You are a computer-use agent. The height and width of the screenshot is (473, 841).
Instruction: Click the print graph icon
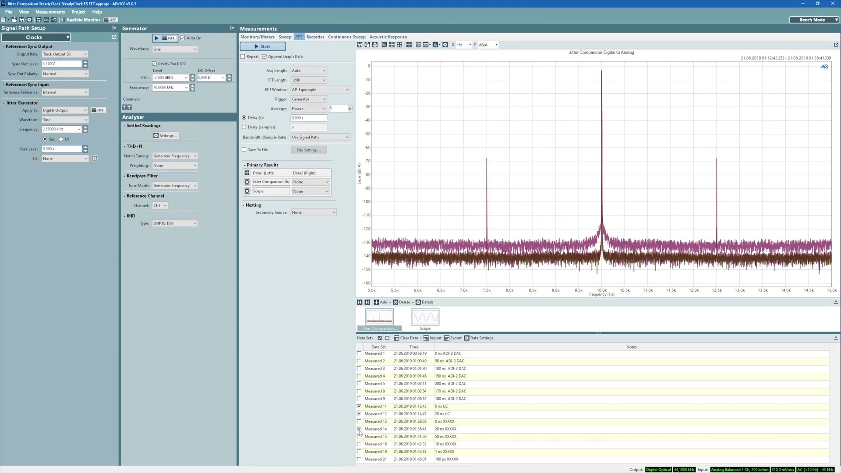(x=375, y=45)
